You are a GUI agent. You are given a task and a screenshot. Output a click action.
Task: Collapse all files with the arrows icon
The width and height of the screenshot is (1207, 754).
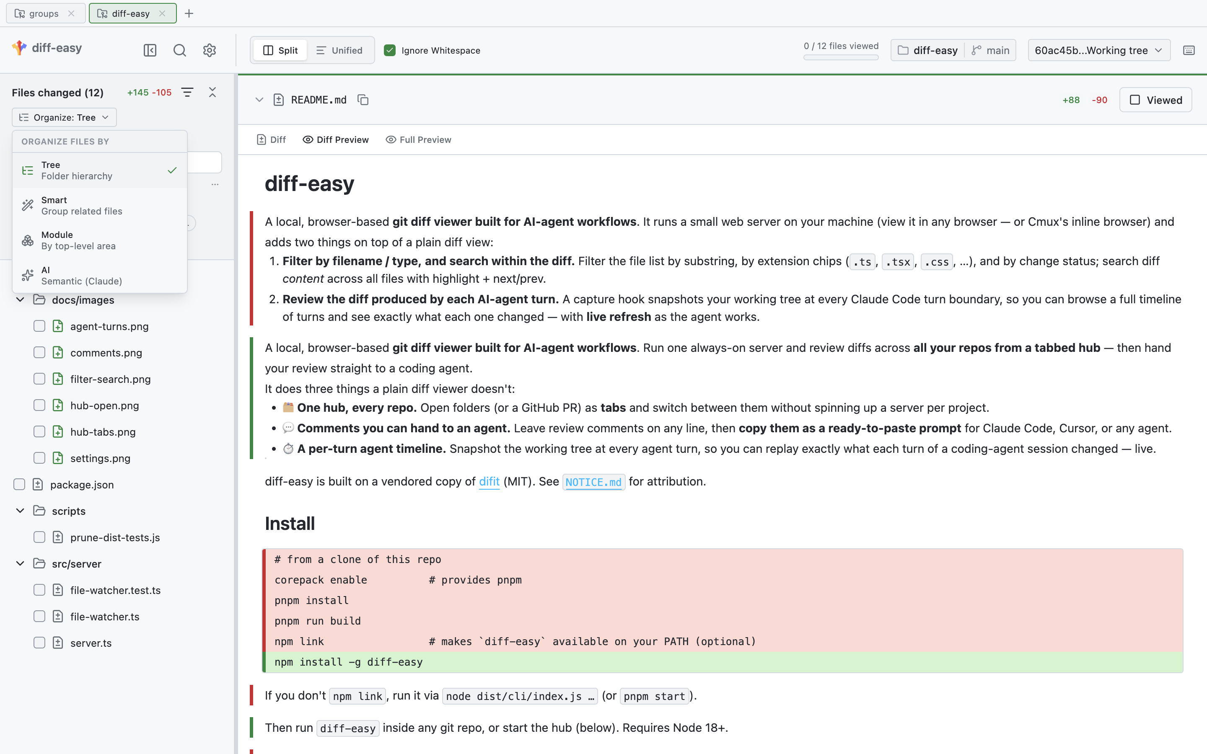212,92
